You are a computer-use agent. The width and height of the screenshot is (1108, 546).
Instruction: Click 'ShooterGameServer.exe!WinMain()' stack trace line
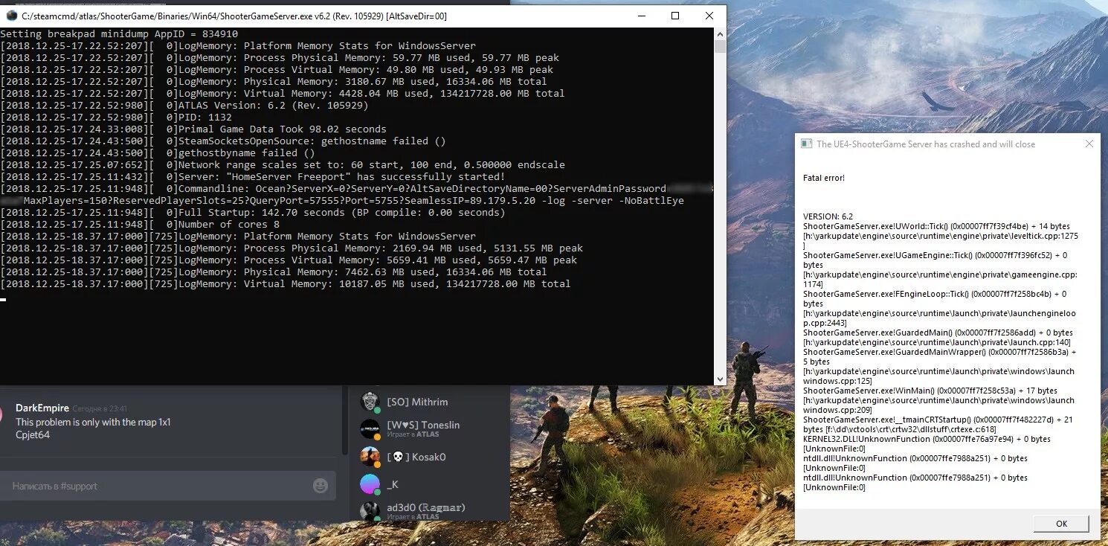click(930, 391)
